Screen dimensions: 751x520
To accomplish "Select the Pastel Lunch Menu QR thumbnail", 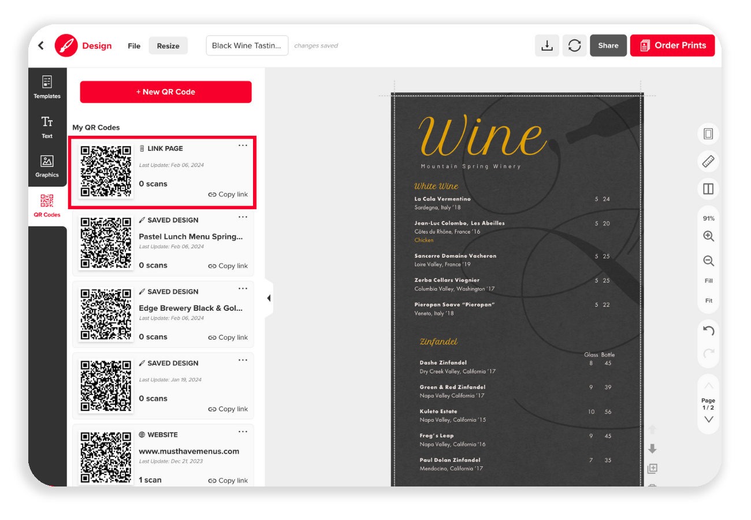I will point(106,243).
